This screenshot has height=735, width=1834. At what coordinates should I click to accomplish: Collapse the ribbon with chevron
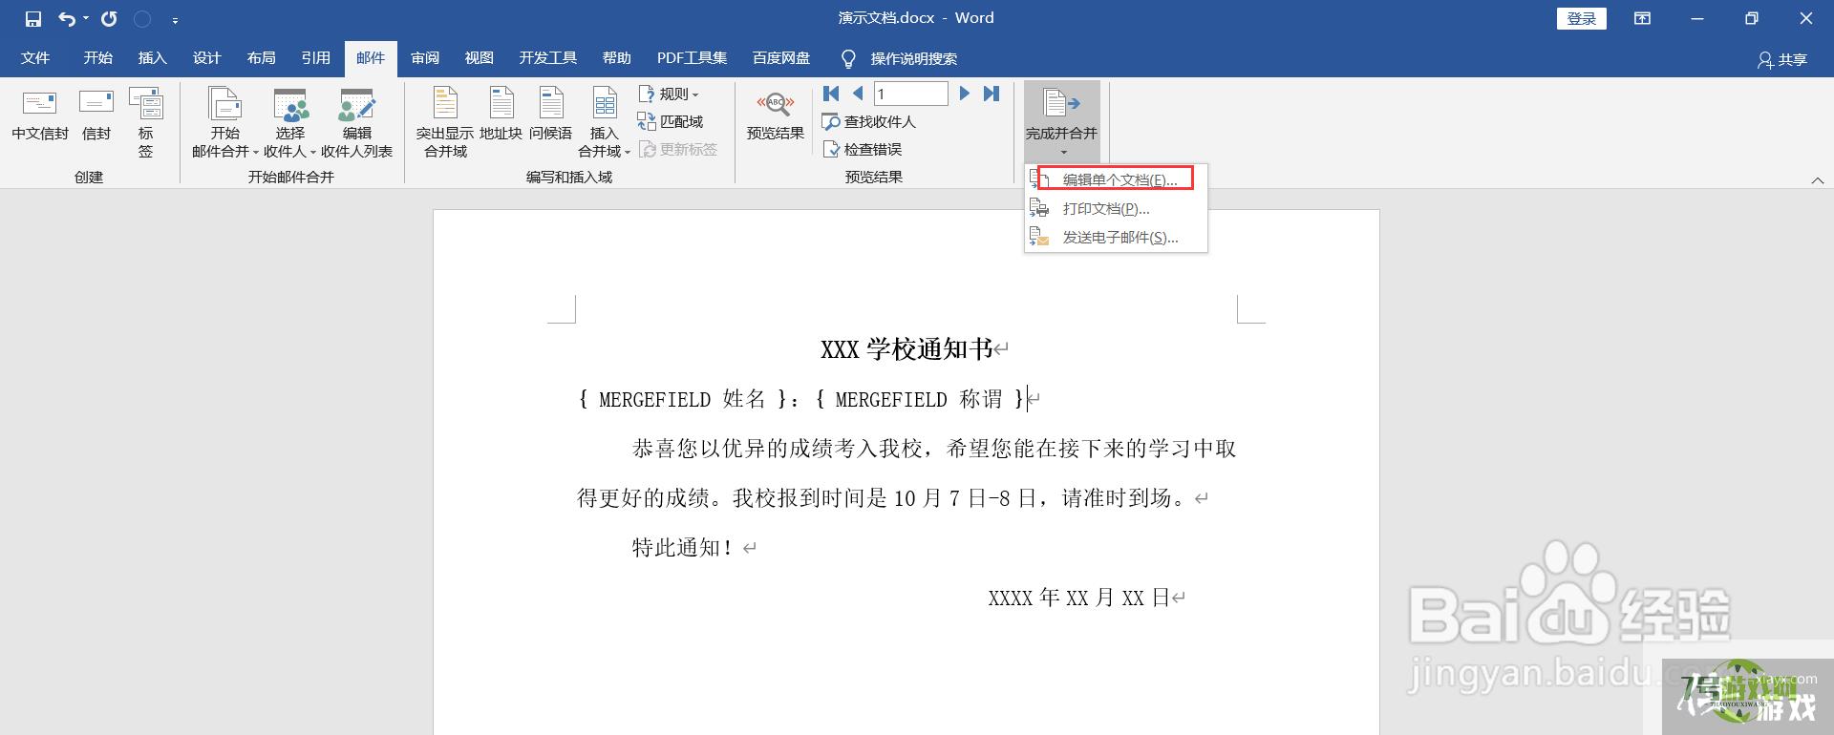coord(1817,179)
